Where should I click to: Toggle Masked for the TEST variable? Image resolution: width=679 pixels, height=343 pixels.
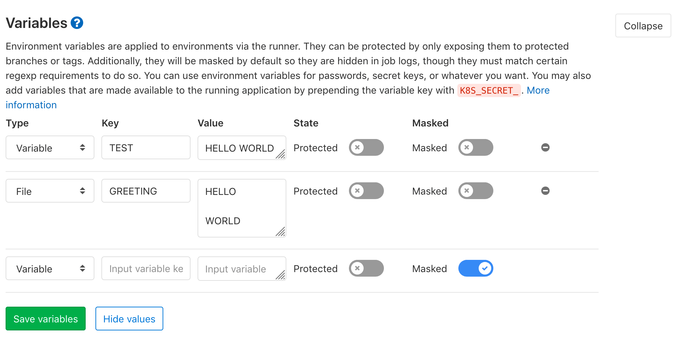tap(476, 147)
